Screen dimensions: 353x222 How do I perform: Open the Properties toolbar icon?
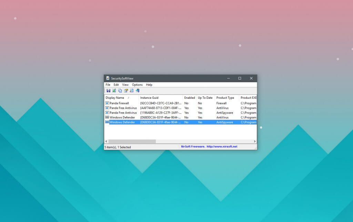(x=126, y=91)
